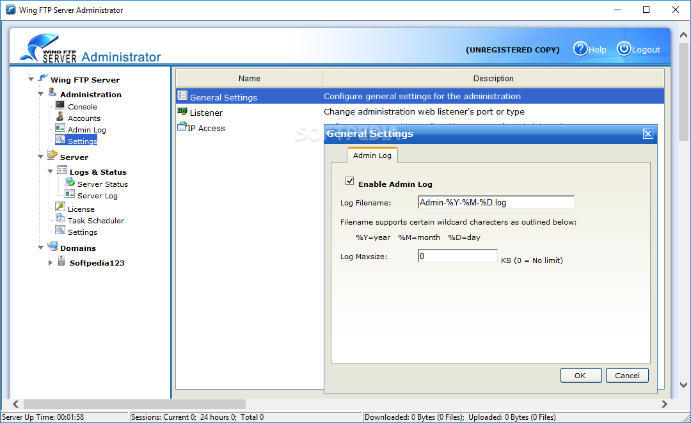The height and width of the screenshot is (423, 691).
Task: Select the Listener row label
Action: point(206,113)
